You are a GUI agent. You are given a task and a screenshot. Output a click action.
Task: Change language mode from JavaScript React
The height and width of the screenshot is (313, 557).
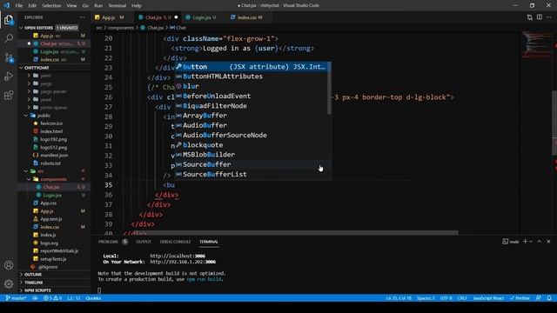(488, 298)
